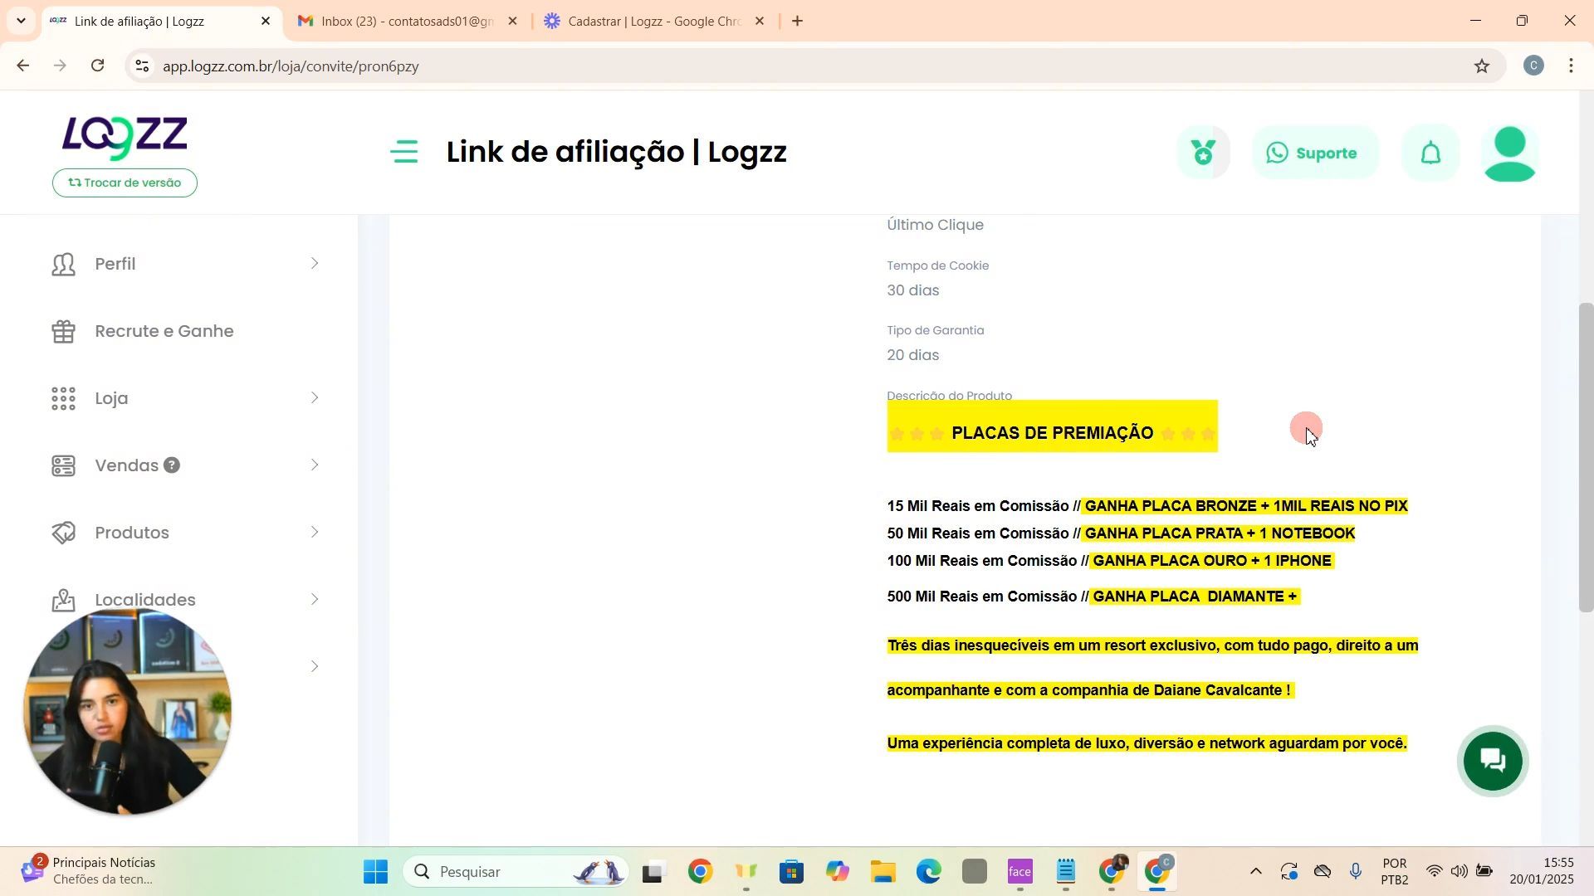Viewport: 1594px width, 896px height.
Task: Click the PLACAS DE PREMIAÇÃO heading
Action: click(x=1052, y=433)
